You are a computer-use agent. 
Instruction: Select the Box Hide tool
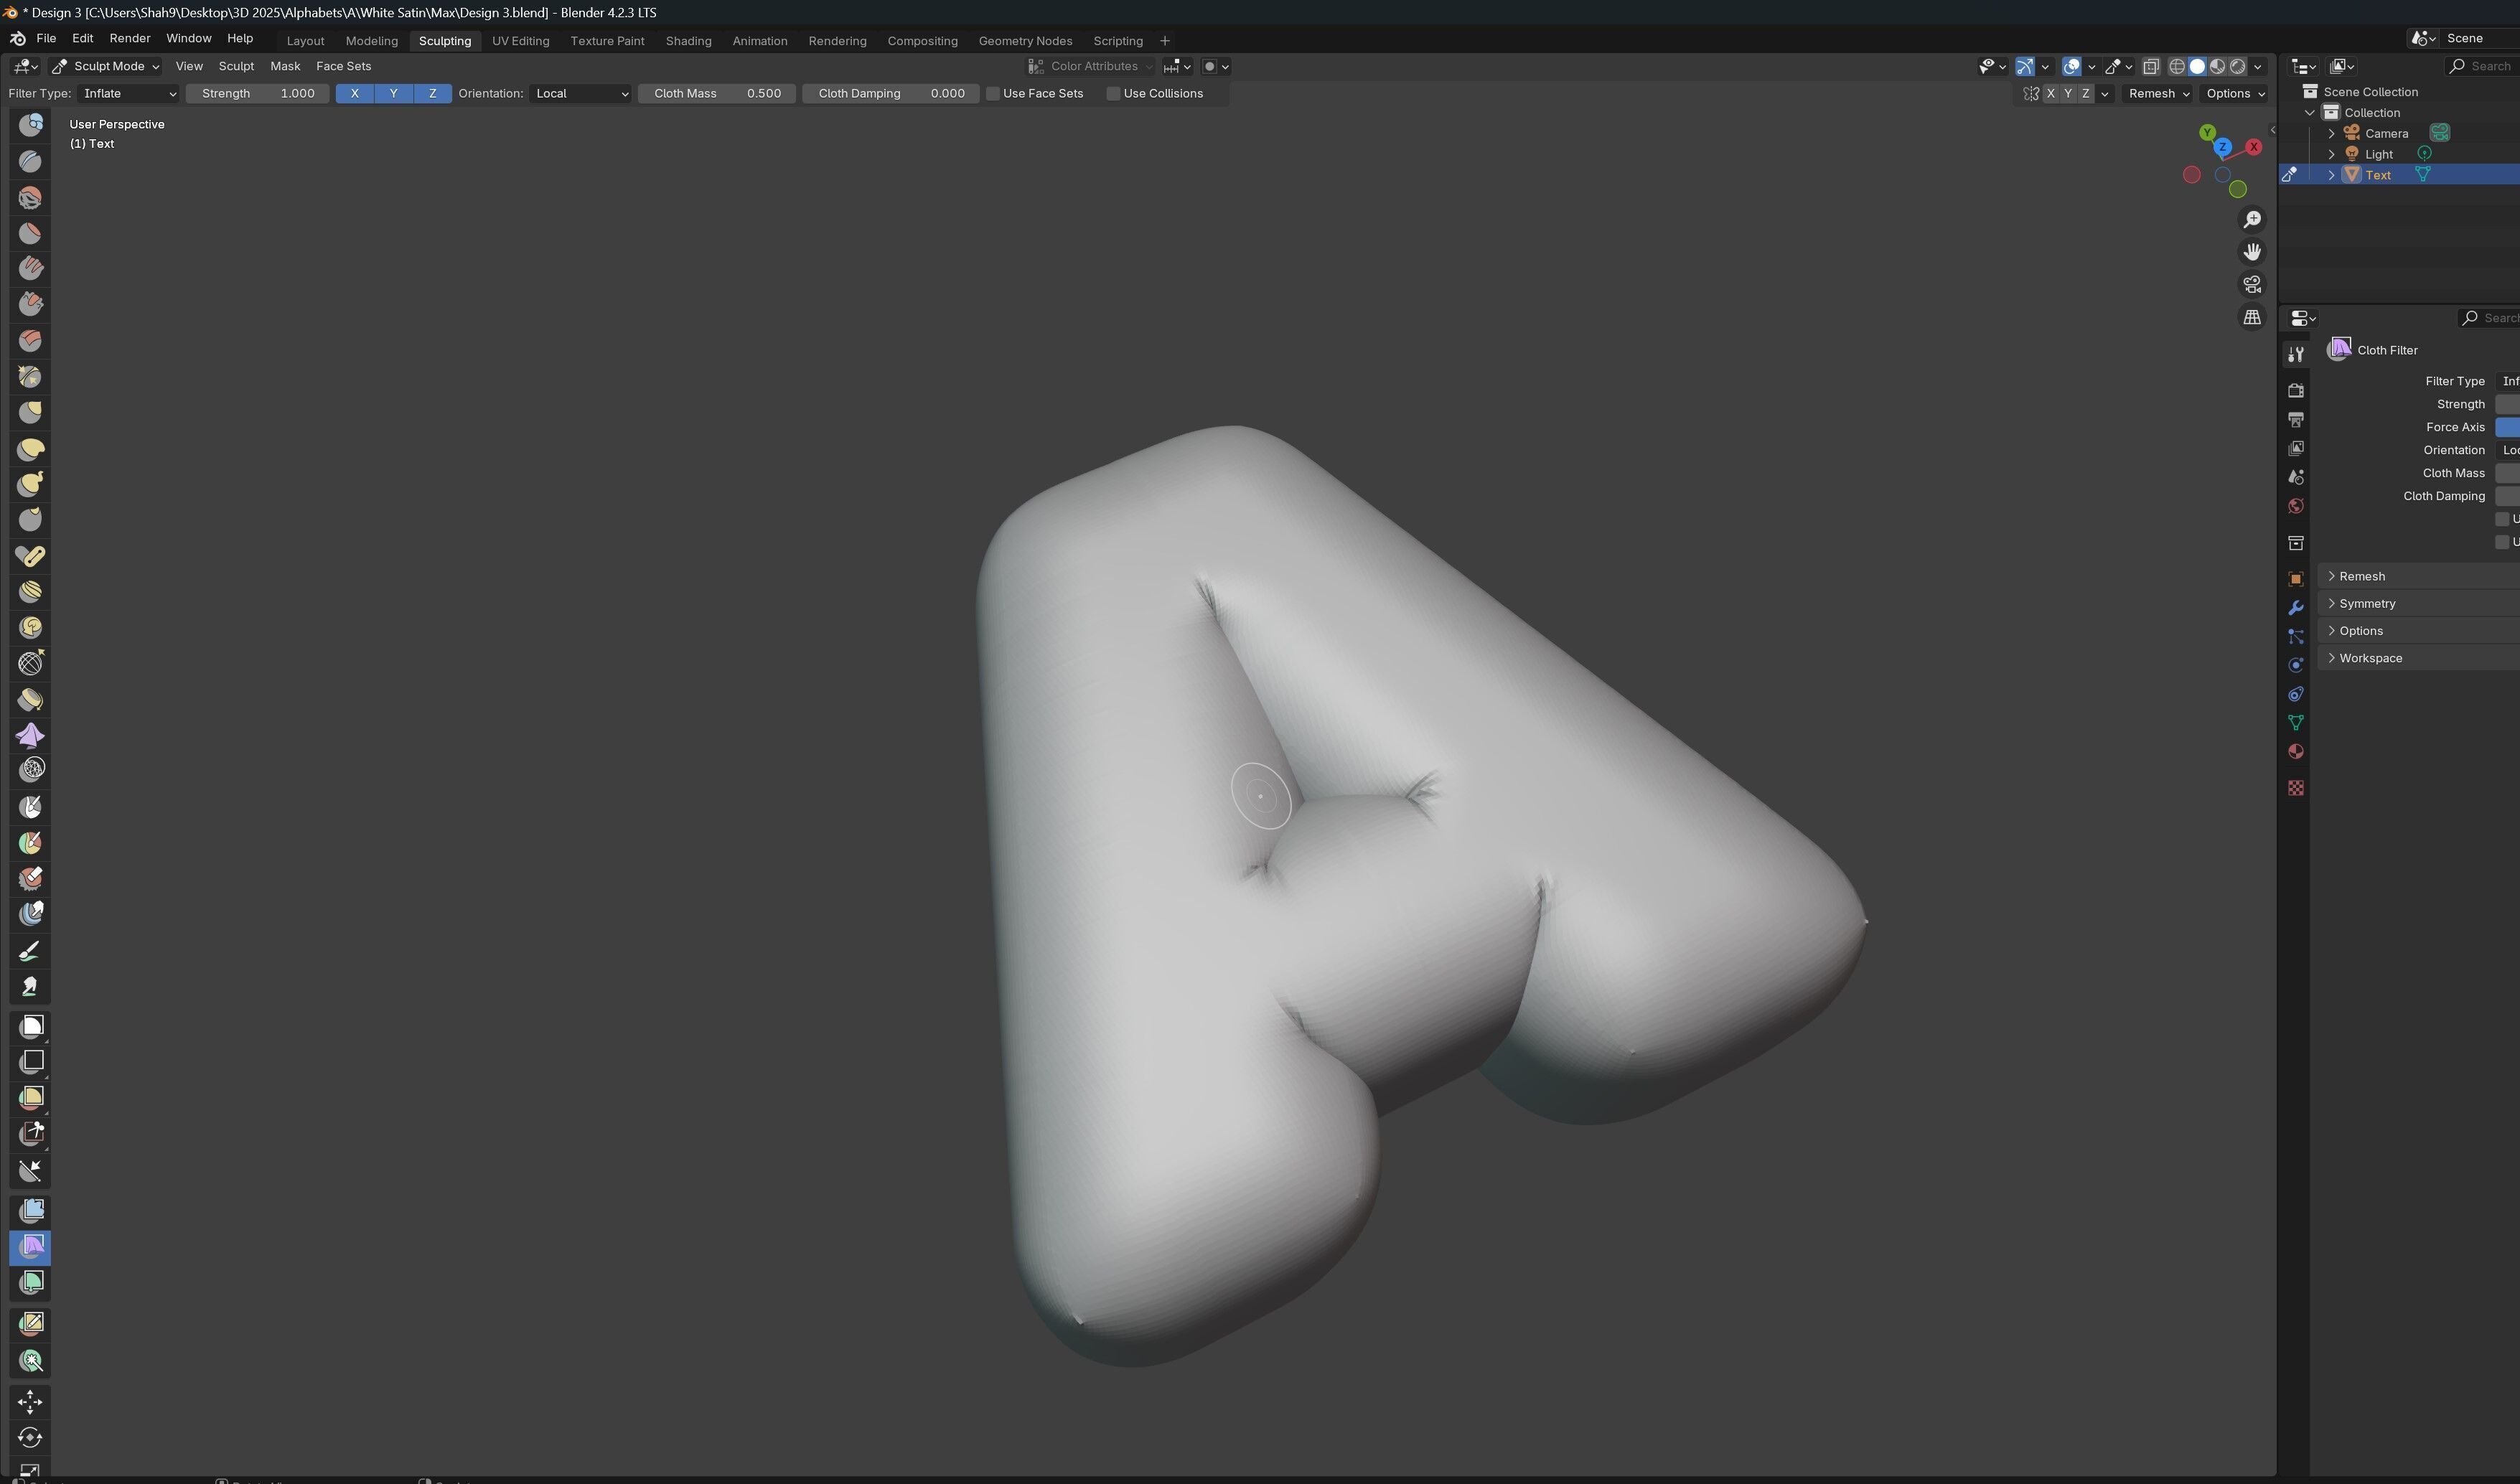(x=30, y=1062)
